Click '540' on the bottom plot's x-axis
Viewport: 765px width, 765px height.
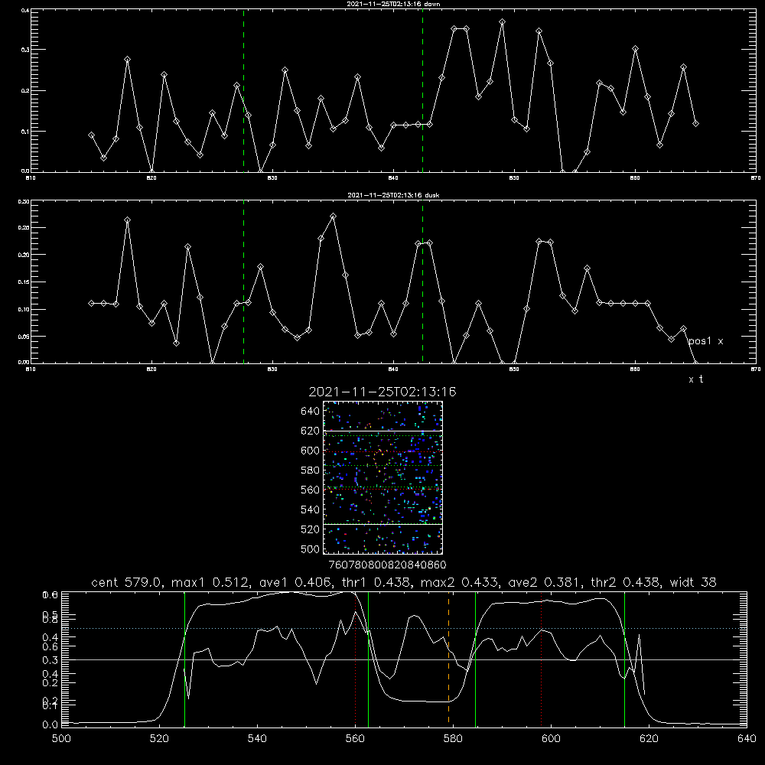pos(257,739)
